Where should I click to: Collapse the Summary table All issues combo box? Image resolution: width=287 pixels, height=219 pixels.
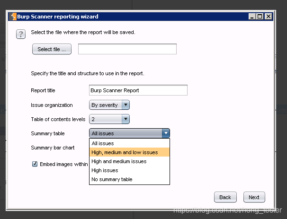click(x=129, y=133)
